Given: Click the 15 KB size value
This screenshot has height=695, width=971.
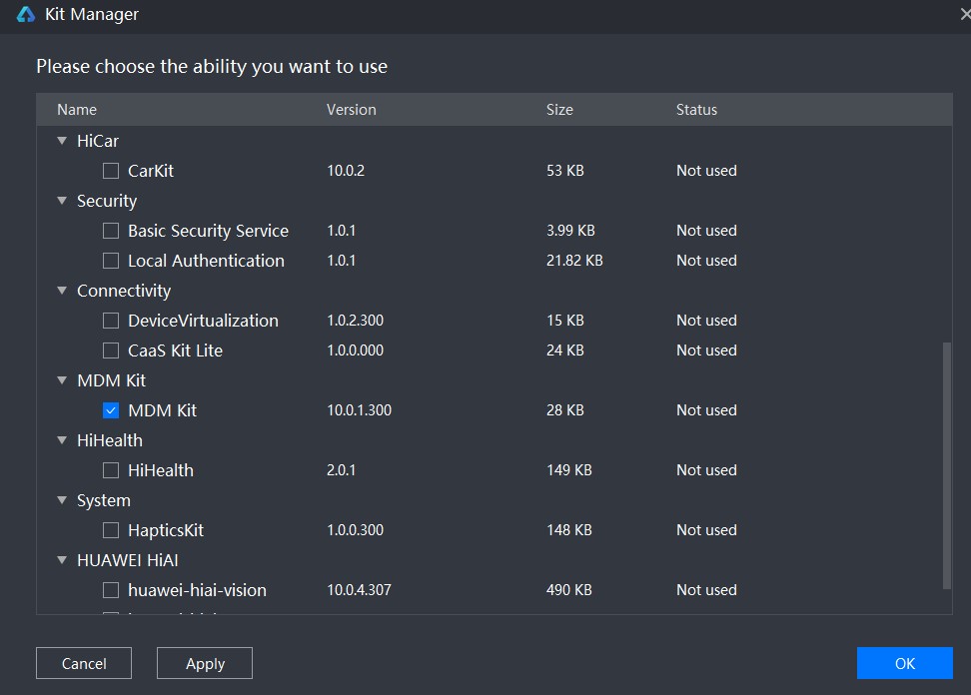Looking at the screenshot, I should 565,320.
